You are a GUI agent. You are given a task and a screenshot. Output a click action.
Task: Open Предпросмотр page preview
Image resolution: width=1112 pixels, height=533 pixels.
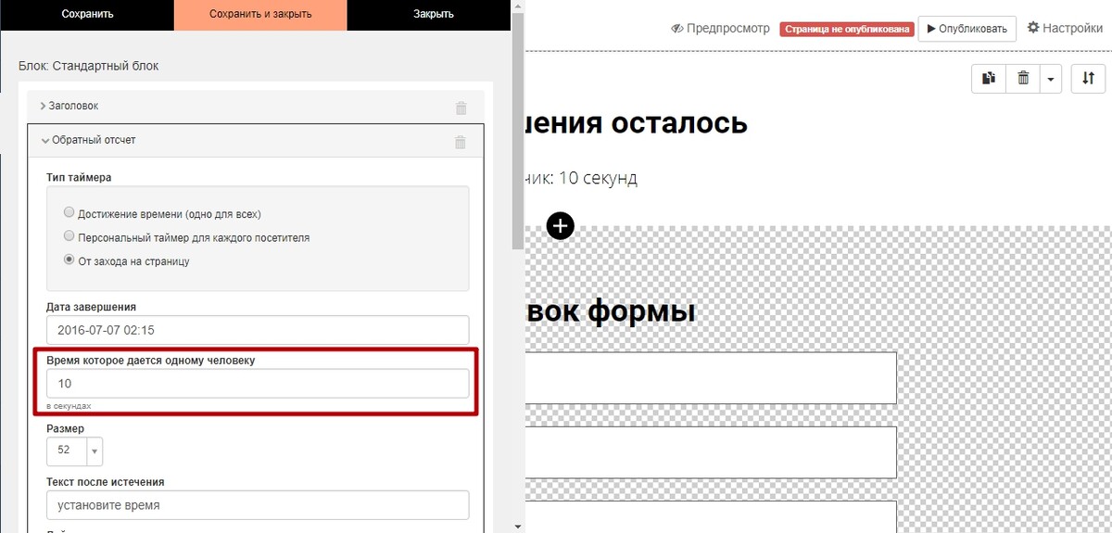[720, 29]
